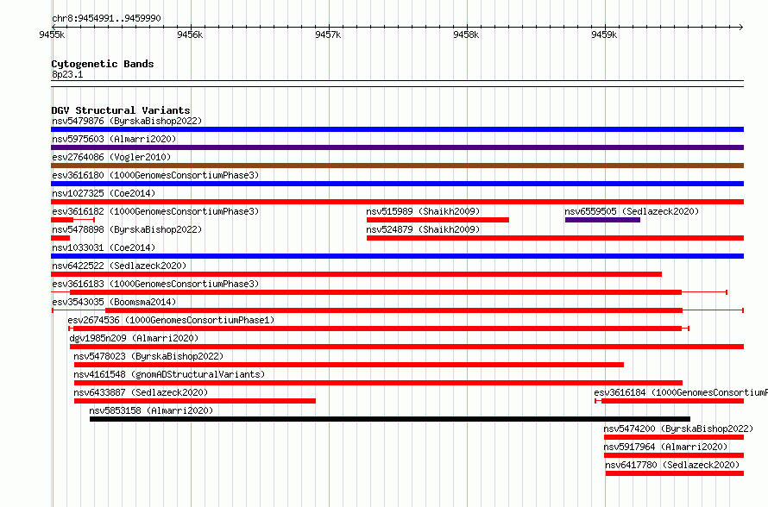This screenshot has height=507, width=768.
Task: Click the blue bar for esv3616180
Action: pos(397,184)
